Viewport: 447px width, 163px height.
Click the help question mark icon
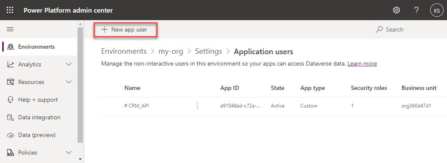(417, 10)
